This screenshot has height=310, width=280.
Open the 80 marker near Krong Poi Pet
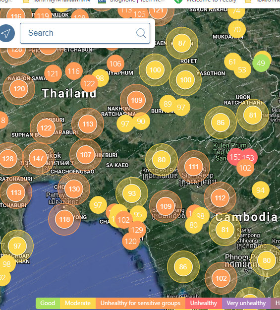point(162,160)
